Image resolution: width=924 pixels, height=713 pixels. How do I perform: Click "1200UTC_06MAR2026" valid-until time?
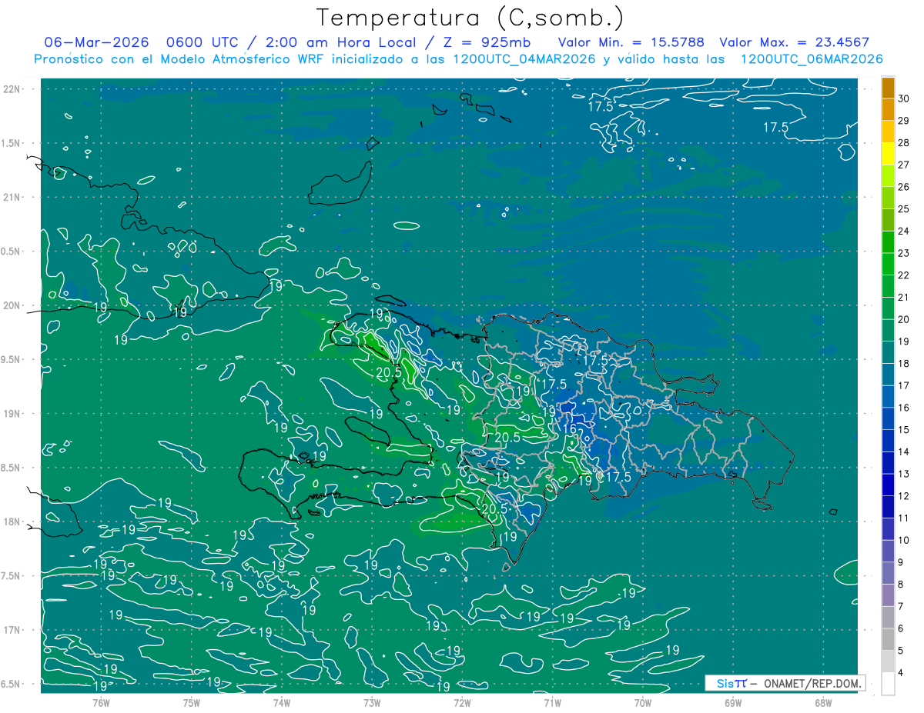[811, 59]
